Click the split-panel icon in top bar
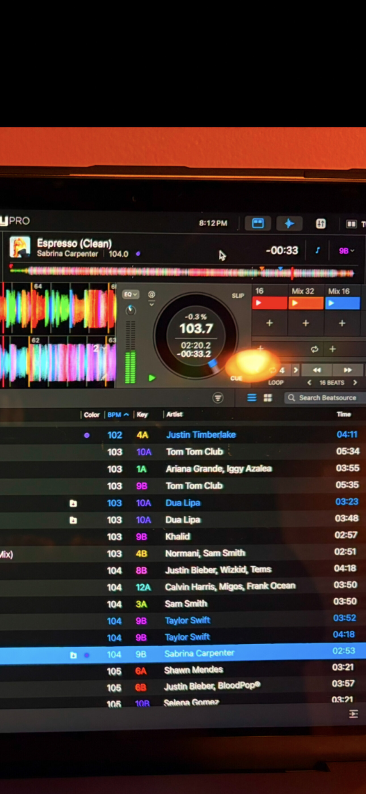Screen dimensions: 366x794 351,224
